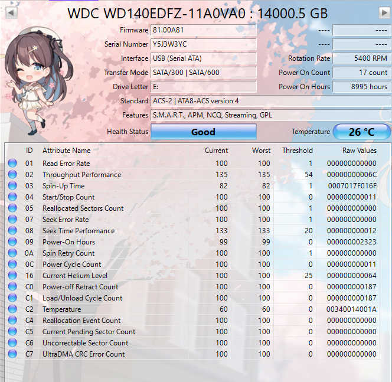Viewport: 392px width, 382px height.
Task: Click the Worst value 60 in the C2 Temperature row
Action: pos(266,309)
